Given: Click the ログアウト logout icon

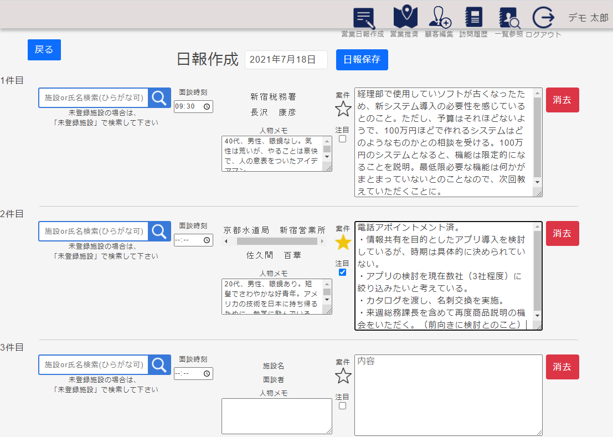Looking at the screenshot, I should click(x=543, y=18).
